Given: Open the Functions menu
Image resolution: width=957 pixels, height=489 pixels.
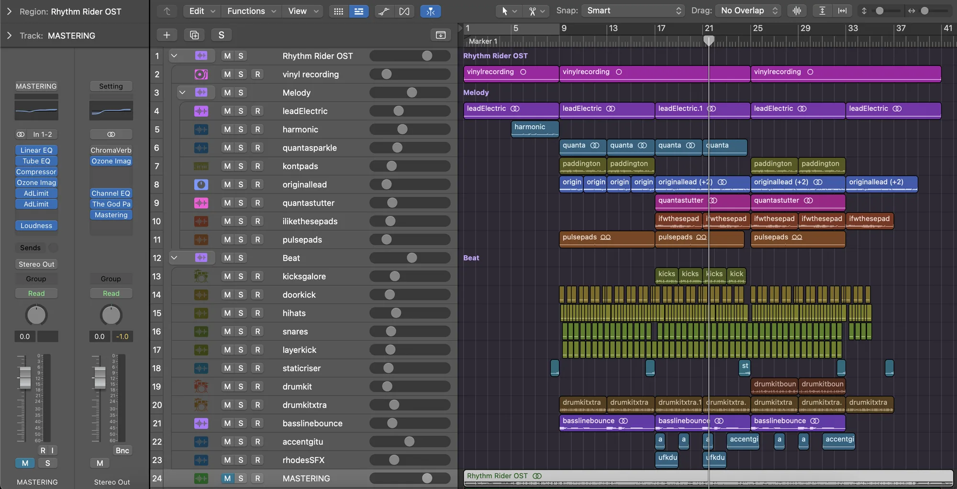Looking at the screenshot, I should click(251, 11).
